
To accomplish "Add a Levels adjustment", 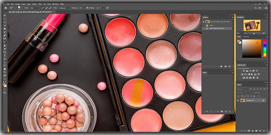I will point(247,71).
